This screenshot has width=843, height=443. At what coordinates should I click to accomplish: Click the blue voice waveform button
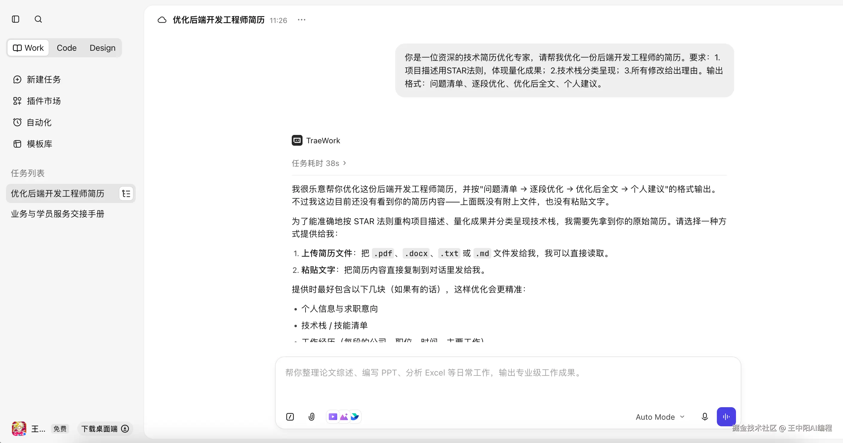[726, 416]
